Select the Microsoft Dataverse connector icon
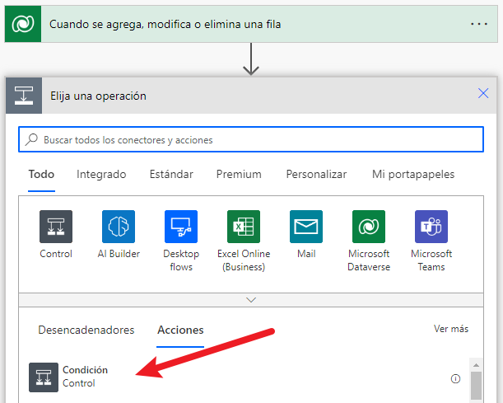Screen dimensions: 503x403 [x=369, y=227]
